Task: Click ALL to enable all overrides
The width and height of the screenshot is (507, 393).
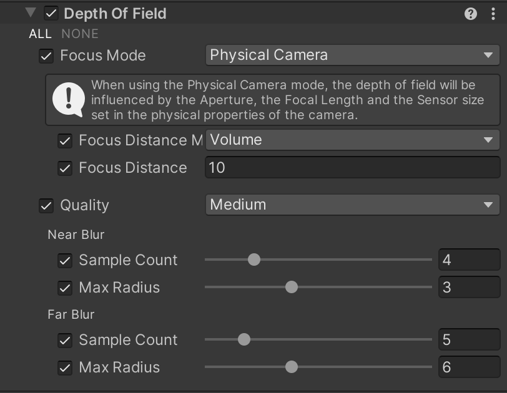Action: tap(41, 34)
